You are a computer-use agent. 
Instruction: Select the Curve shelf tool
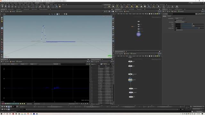coord(29,7)
